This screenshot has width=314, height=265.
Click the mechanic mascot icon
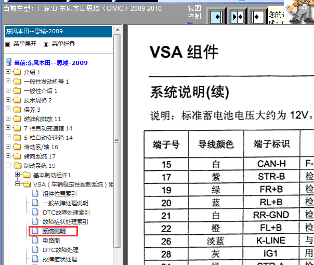coord(300,11)
